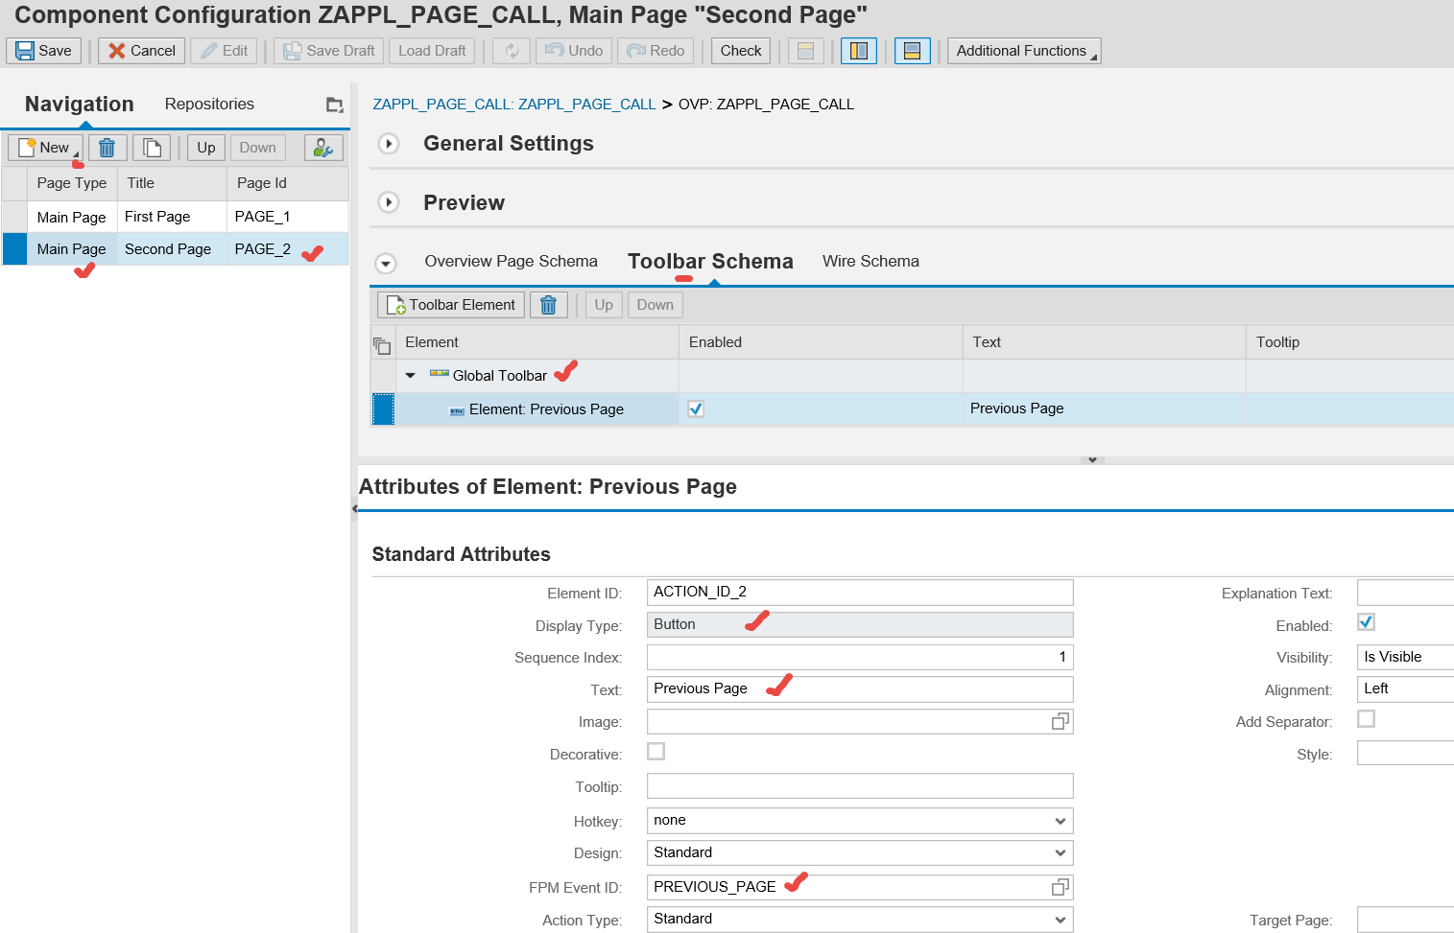Click the Copy page icon in Navigation
1454x933 pixels.
[x=152, y=147]
